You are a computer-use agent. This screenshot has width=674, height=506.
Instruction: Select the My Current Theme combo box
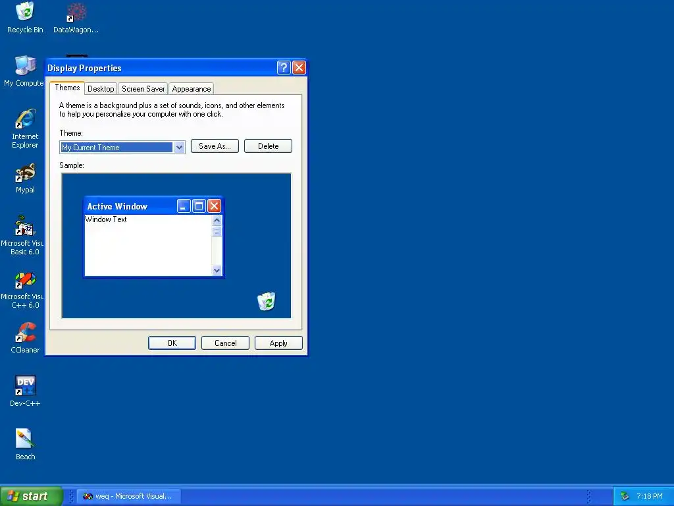click(122, 147)
